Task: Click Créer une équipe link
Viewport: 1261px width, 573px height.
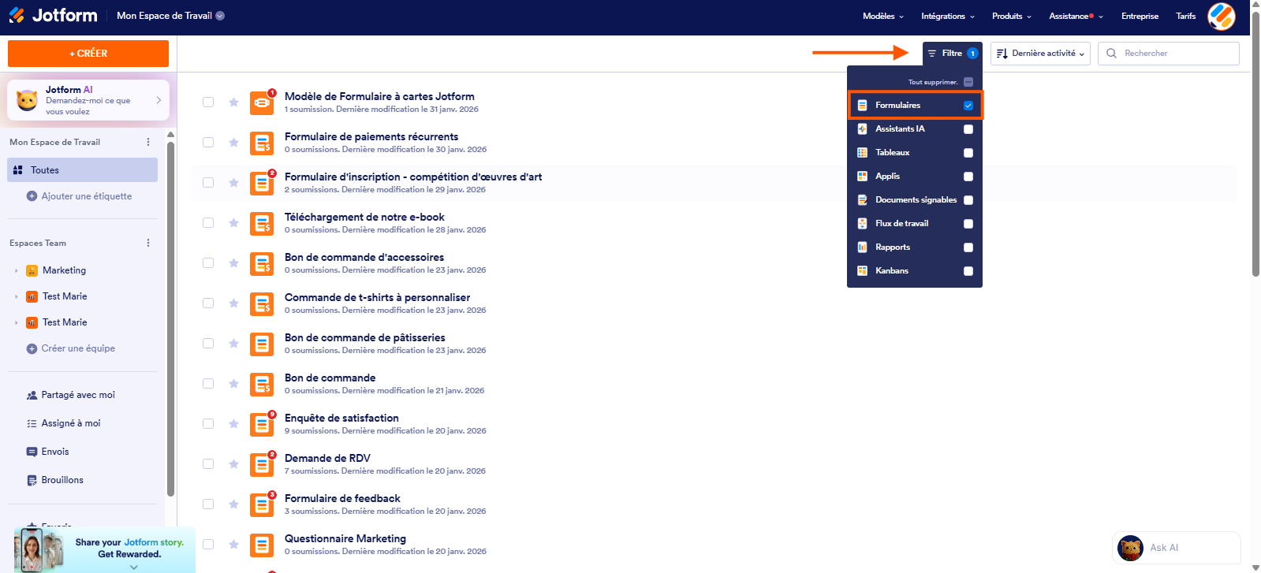Action: 78,348
